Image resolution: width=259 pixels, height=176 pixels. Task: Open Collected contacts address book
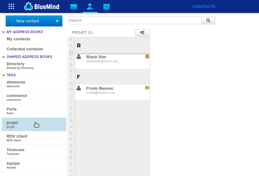click(x=25, y=49)
